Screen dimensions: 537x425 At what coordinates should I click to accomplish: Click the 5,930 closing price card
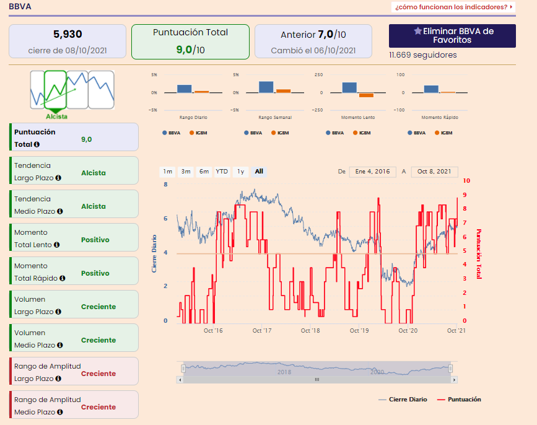pyautogui.click(x=68, y=42)
